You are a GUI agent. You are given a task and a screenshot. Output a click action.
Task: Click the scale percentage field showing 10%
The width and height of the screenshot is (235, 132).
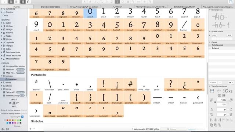[221, 100]
